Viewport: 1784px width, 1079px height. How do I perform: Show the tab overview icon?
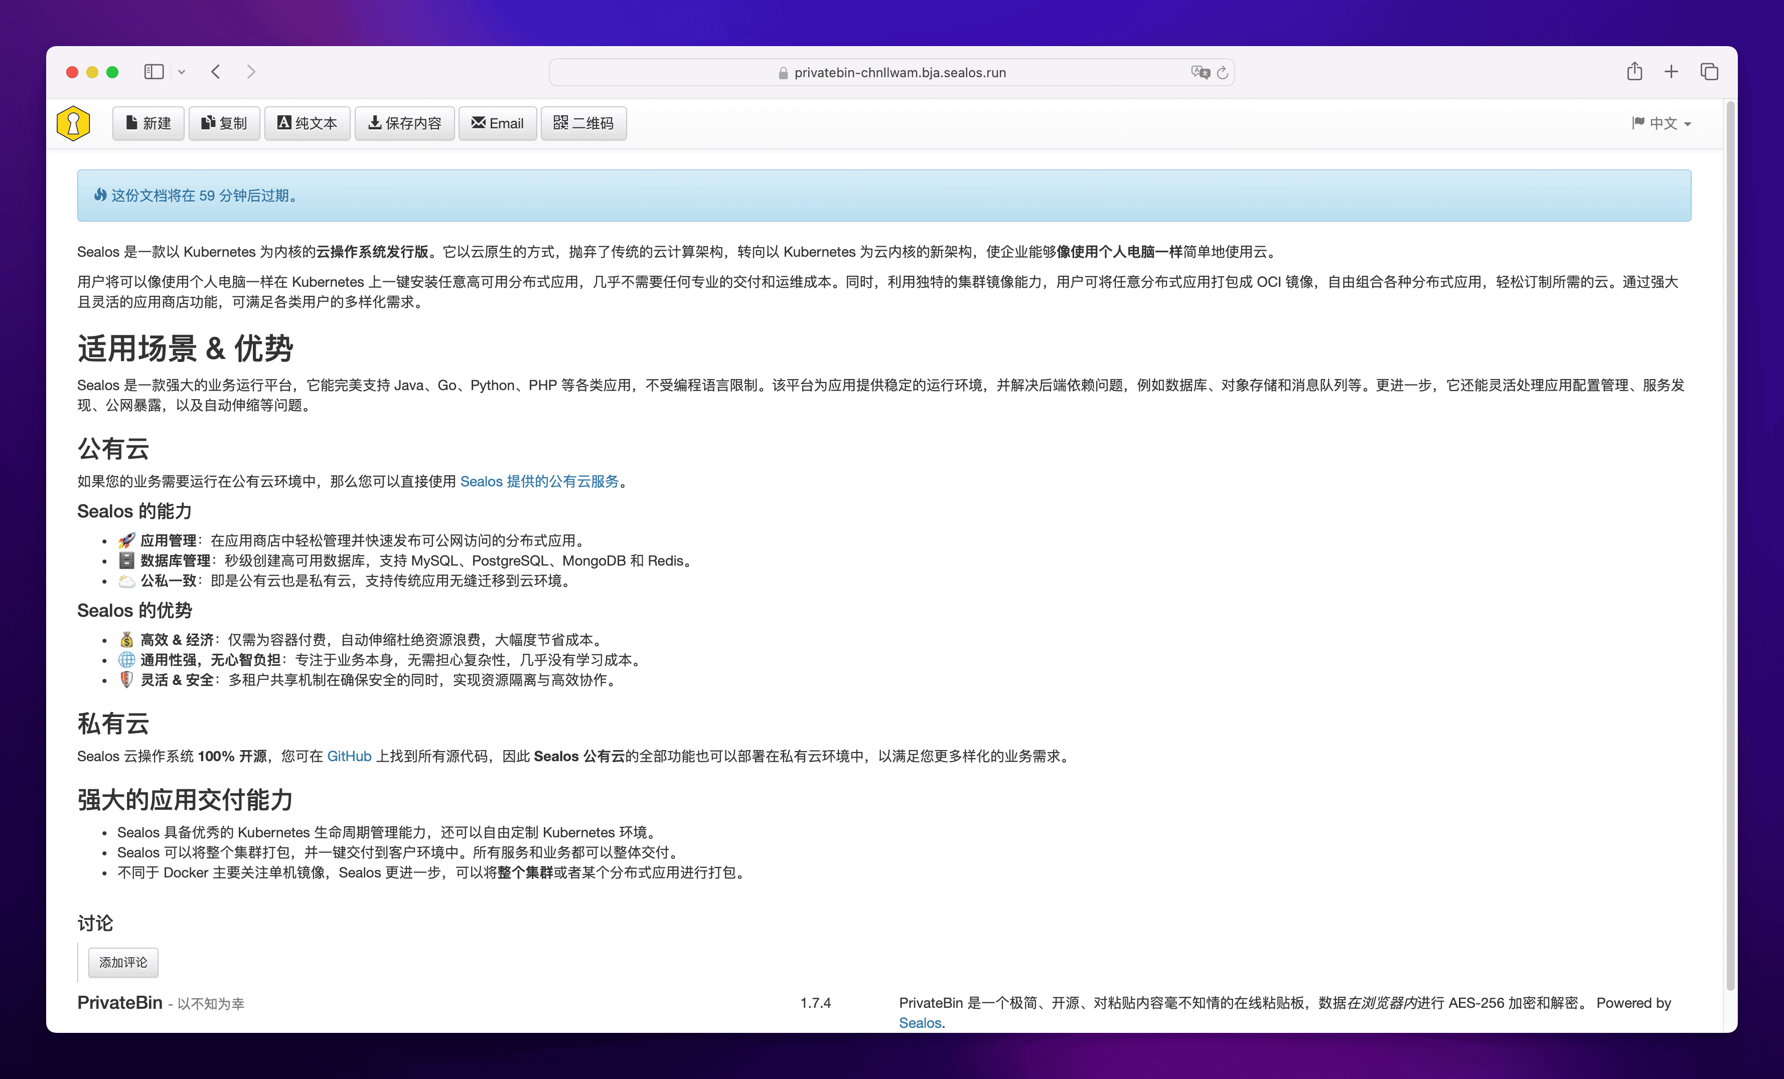pyautogui.click(x=1709, y=72)
